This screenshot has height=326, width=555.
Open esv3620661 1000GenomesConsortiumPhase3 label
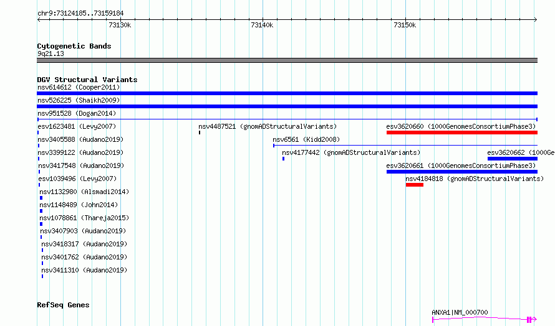point(461,165)
